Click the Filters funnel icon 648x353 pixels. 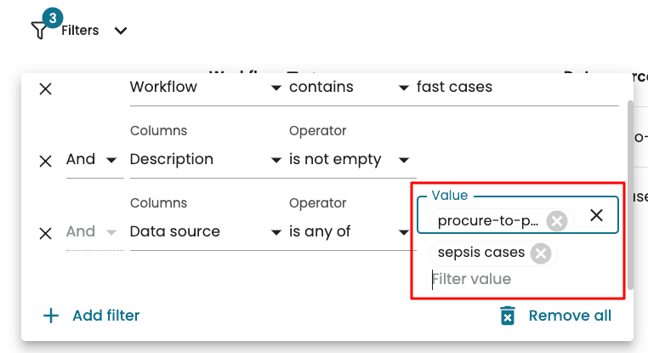click(x=39, y=31)
